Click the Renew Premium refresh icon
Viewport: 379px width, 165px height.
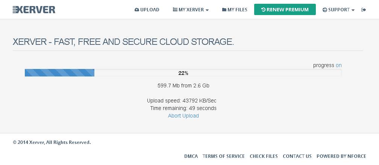pos(263,10)
